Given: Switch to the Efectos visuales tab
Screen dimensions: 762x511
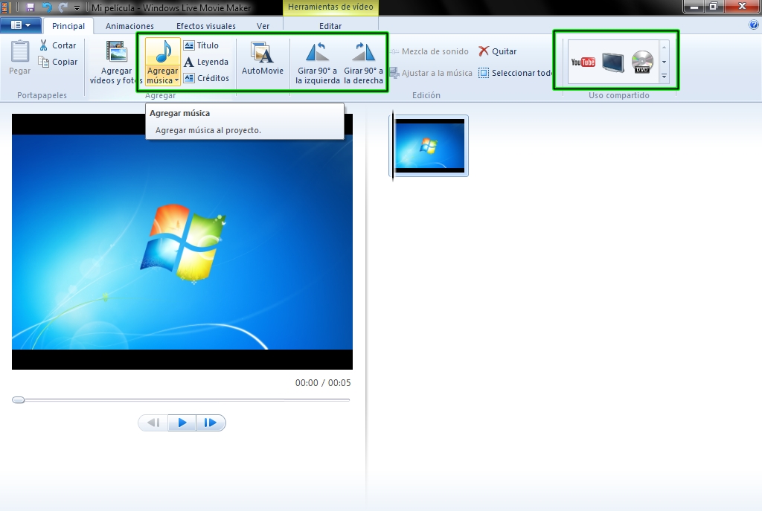Looking at the screenshot, I should 206,26.
